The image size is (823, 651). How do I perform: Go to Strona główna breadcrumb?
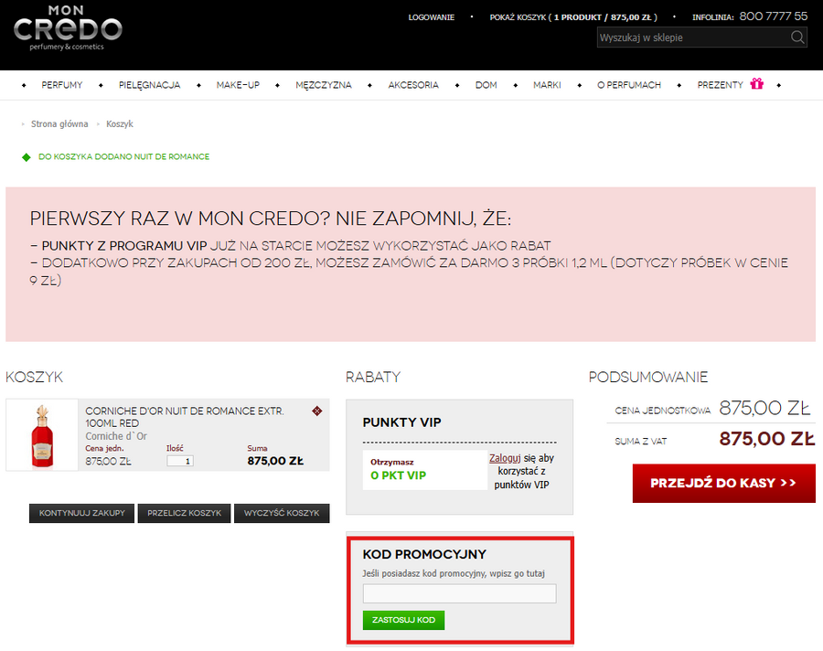(x=59, y=123)
